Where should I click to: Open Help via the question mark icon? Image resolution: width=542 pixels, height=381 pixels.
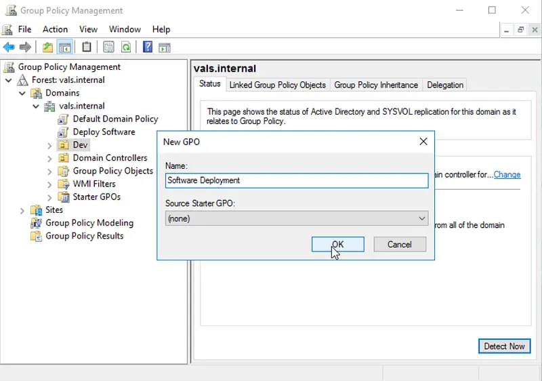click(148, 47)
